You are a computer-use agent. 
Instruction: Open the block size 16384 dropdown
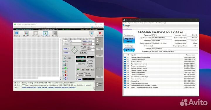click(93, 47)
